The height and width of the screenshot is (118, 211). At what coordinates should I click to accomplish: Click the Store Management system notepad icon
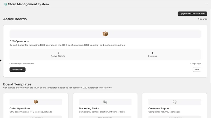[6, 4]
